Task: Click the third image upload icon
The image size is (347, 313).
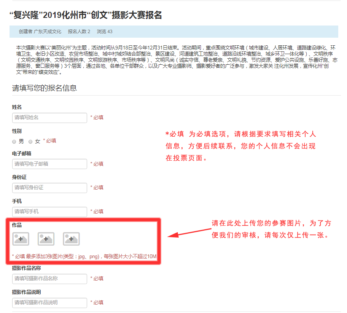Action: click(x=71, y=239)
